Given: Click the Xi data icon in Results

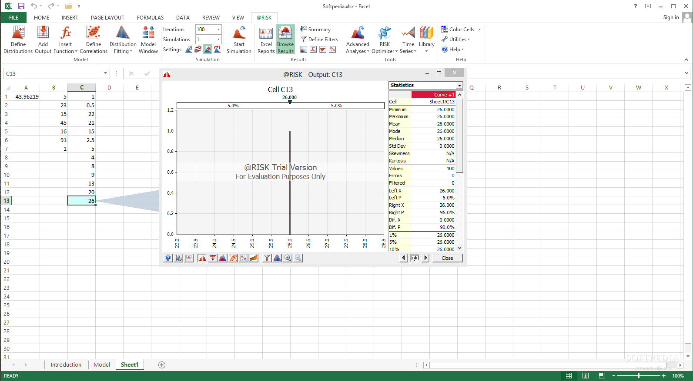Looking at the screenshot, I should tap(313, 50).
